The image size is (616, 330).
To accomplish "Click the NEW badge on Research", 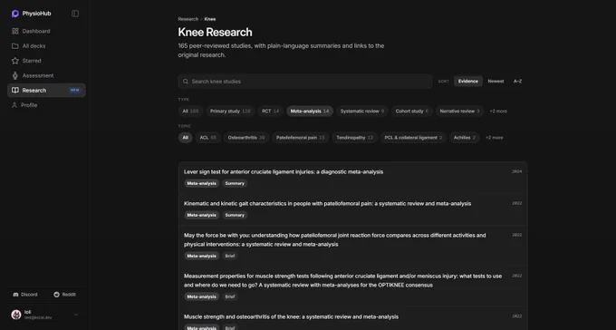I will pos(74,90).
